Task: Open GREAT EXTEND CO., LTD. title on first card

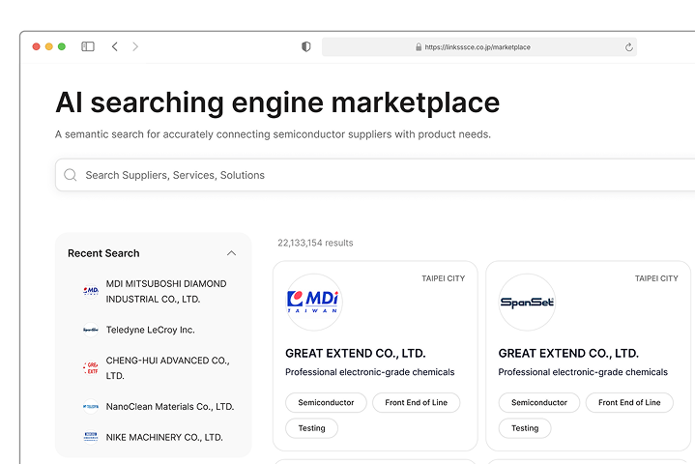Action: click(355, 353)
